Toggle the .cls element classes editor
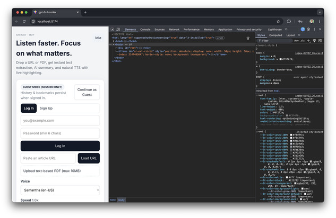Viewport: 336px width, 218px height. click(303, 40)
